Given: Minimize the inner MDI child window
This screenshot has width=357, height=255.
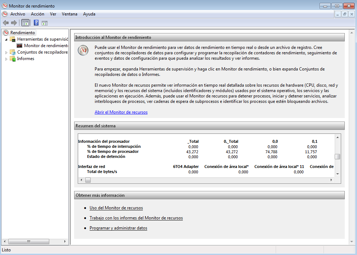Looking at the screenshot, I should (338, 14).
